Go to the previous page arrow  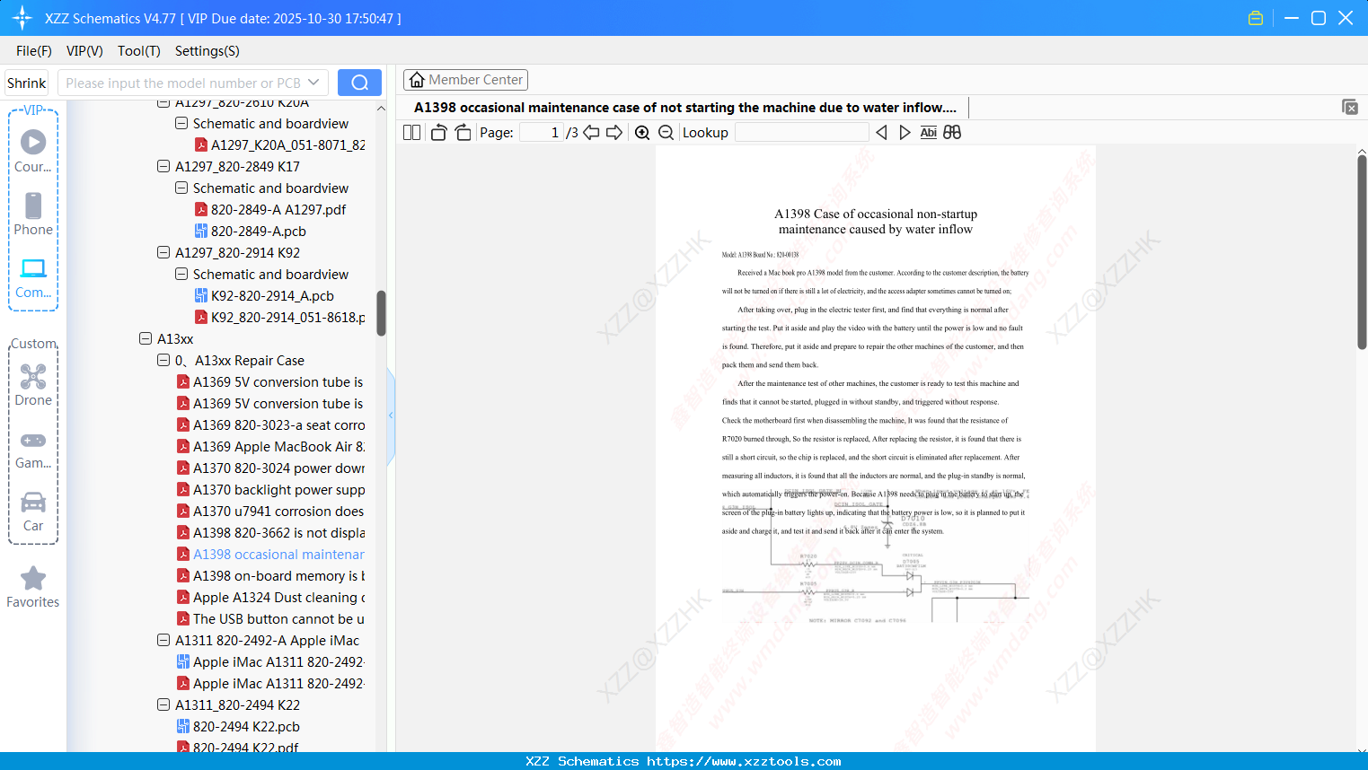pos(591,133)
